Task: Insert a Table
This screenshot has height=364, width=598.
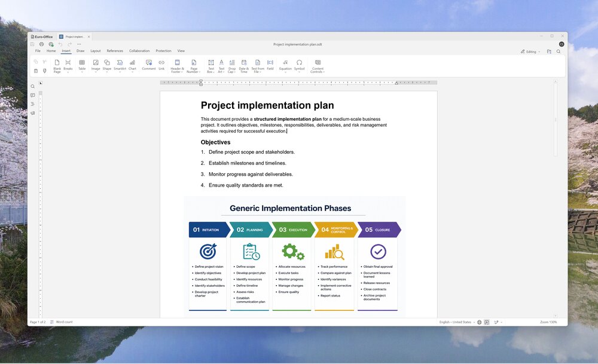Action: pyautogui.click(x=82, y=66)
